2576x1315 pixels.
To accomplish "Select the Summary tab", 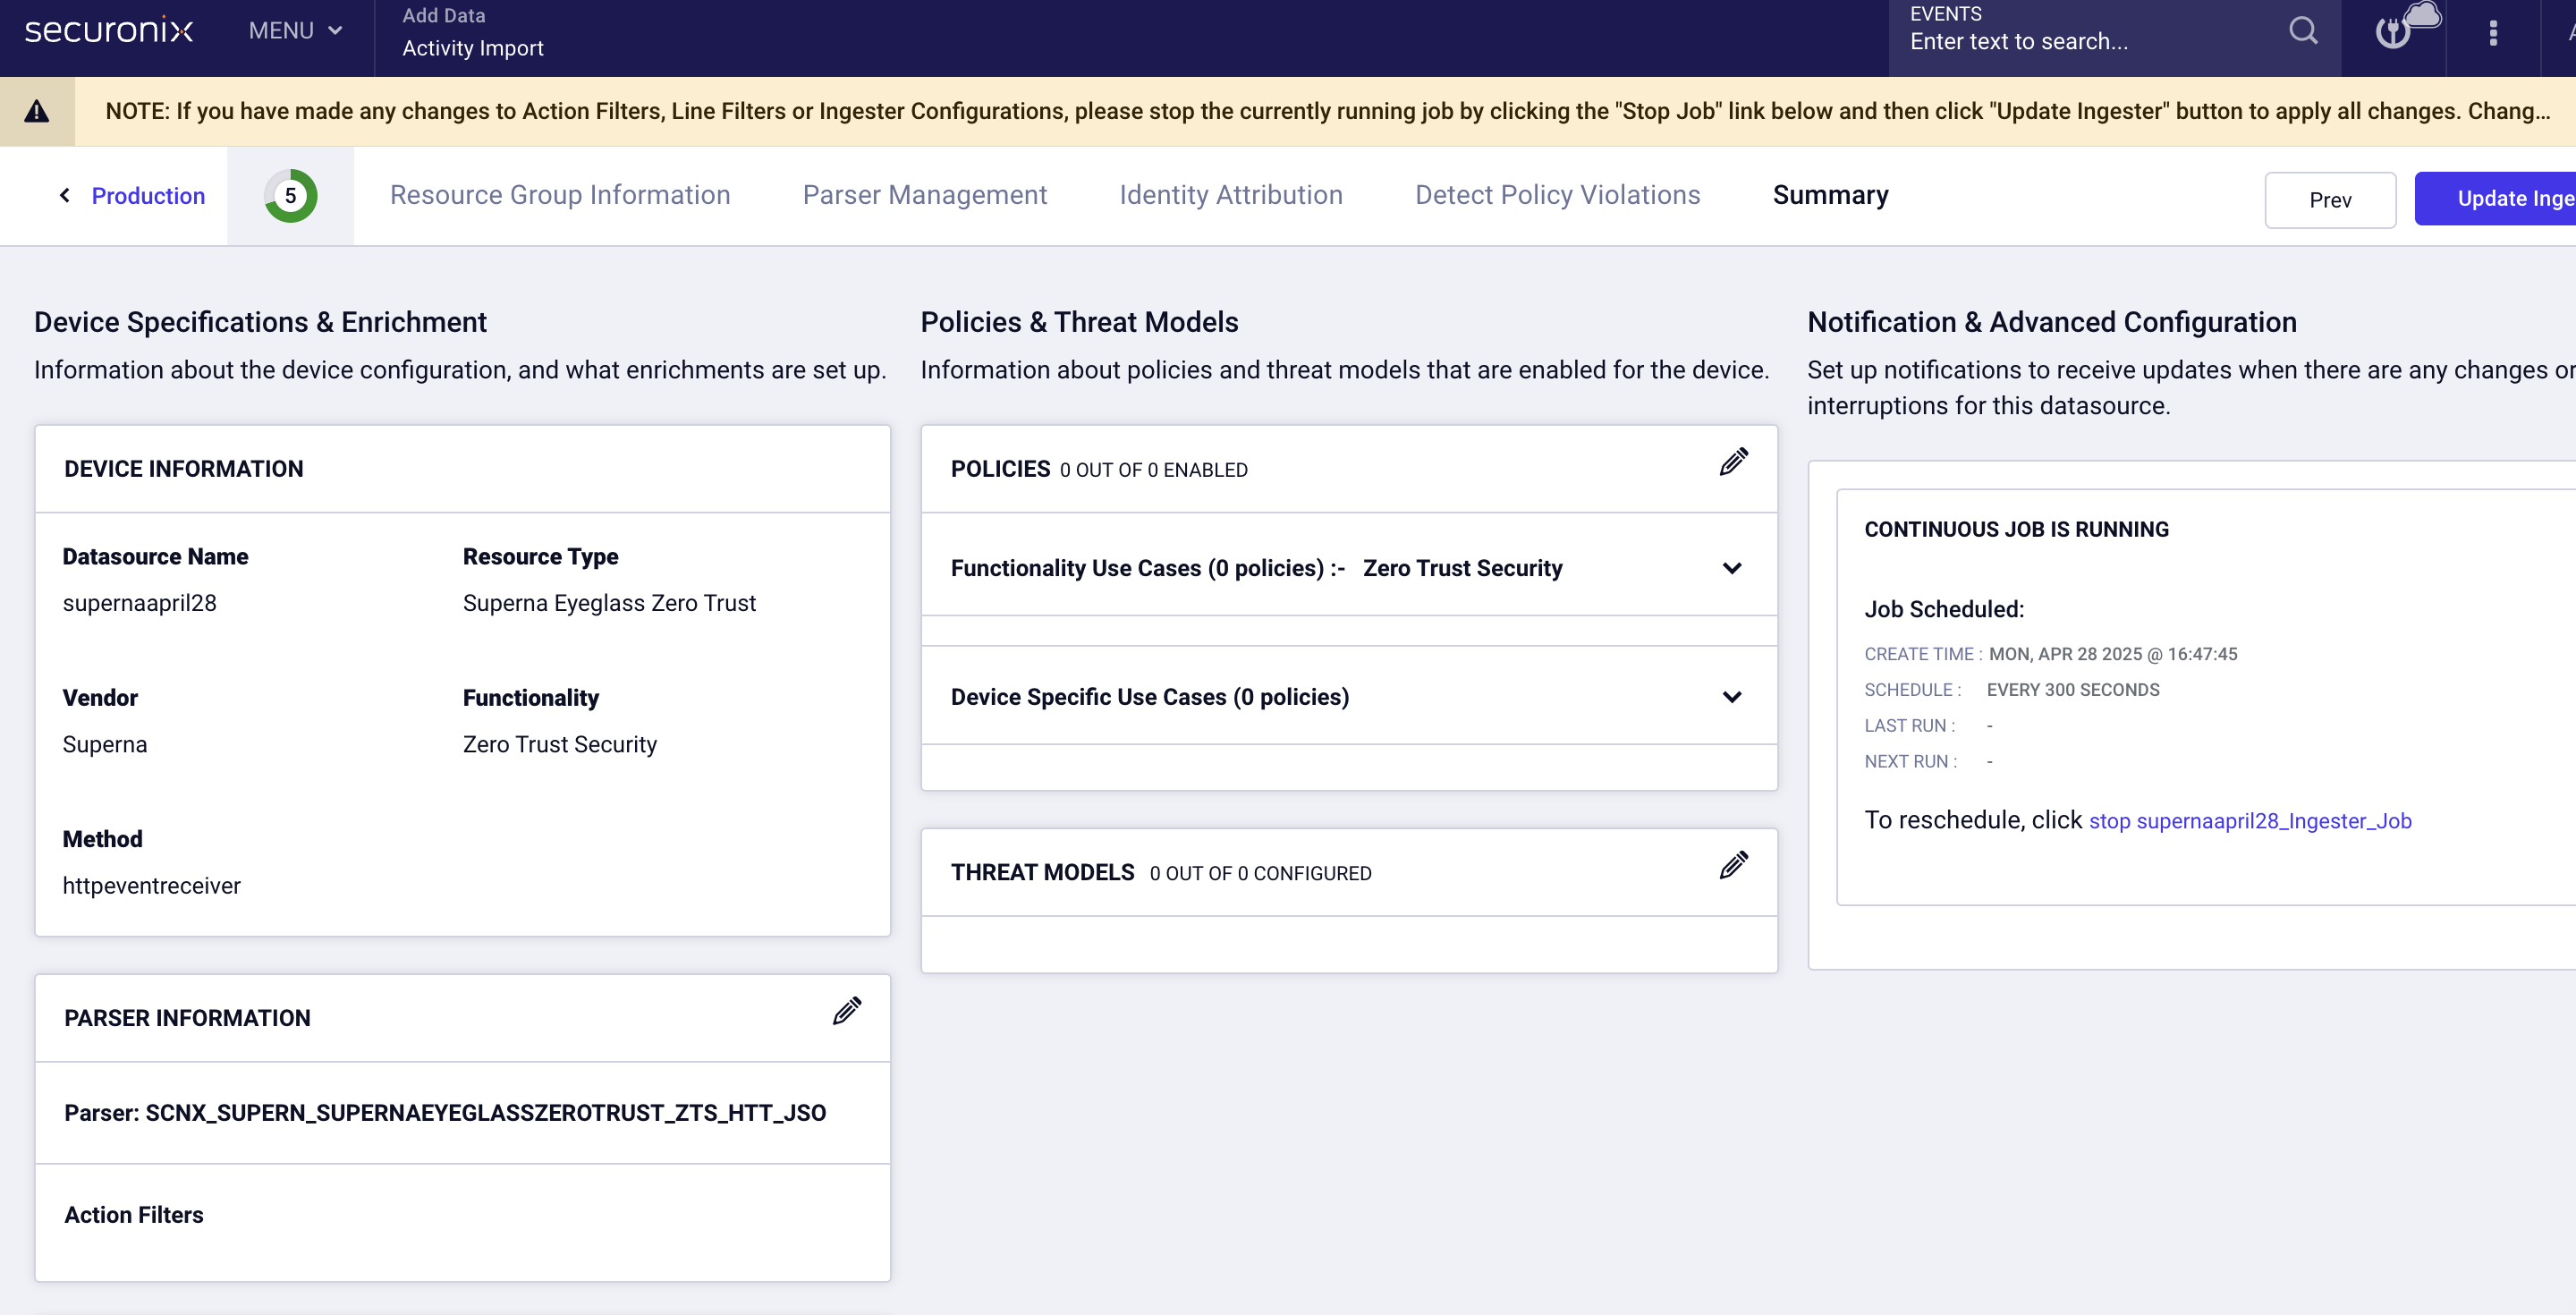I will [x=1831, y=195].
